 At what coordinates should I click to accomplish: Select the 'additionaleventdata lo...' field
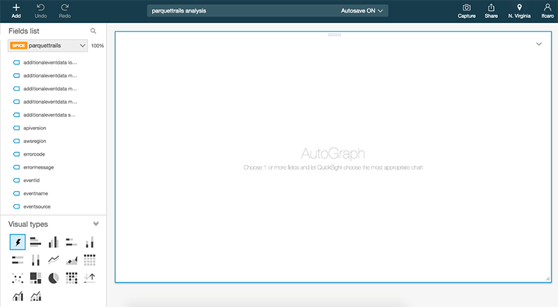point(50,62)
